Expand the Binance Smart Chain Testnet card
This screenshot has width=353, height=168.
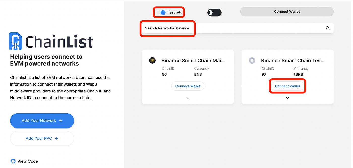287,98
